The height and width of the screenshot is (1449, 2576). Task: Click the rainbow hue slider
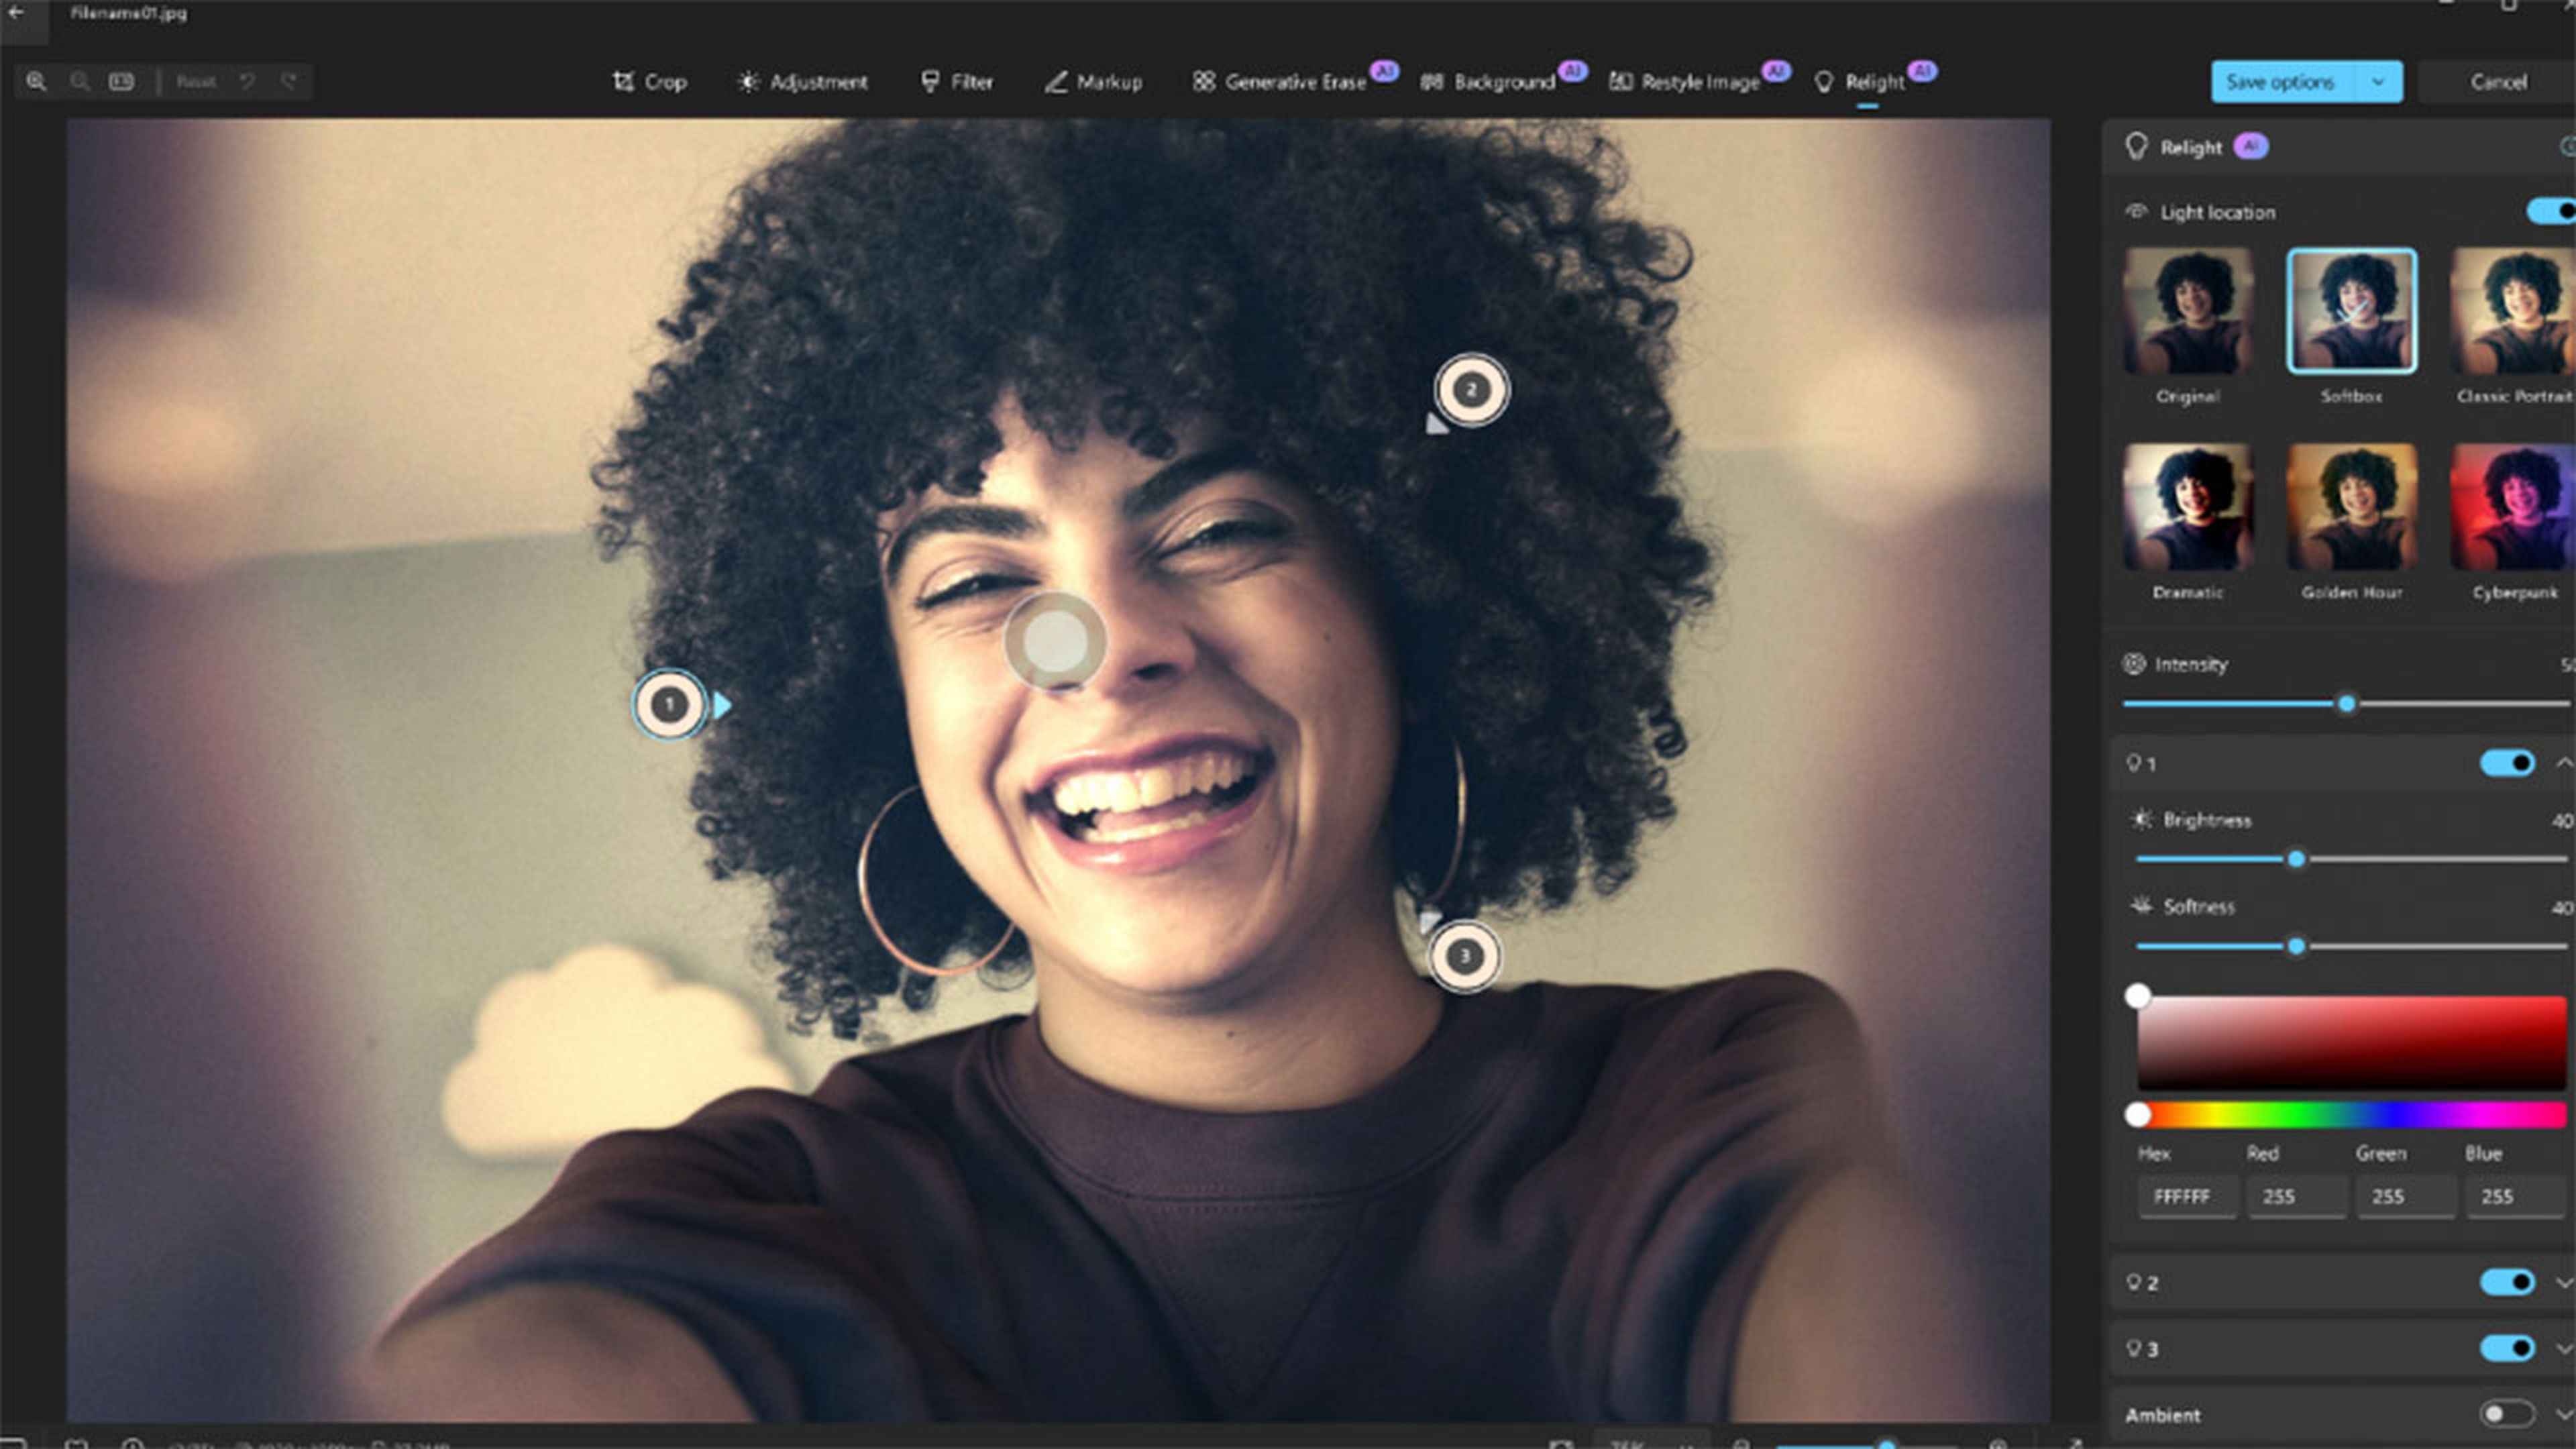[x=2352, y=1114]
